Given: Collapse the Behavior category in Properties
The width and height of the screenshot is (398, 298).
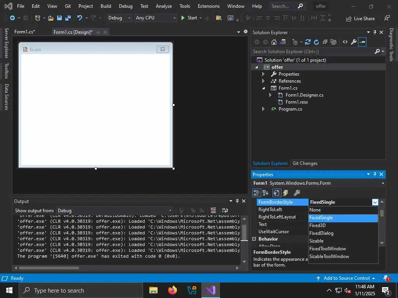Looking at the screenshot, I should [x=254, y=239].
